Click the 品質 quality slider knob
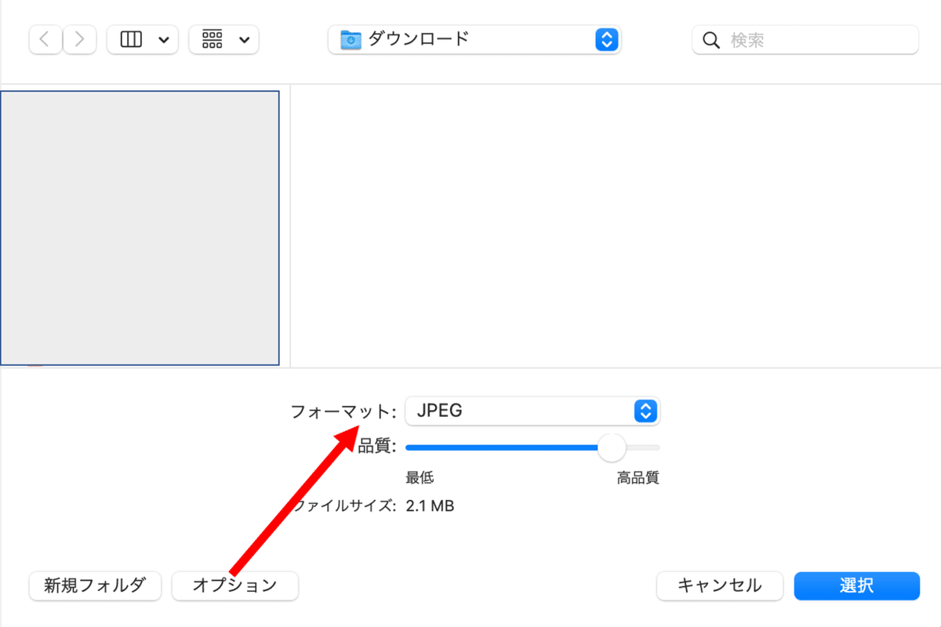941x627 pixels. (x=612, y=448)
